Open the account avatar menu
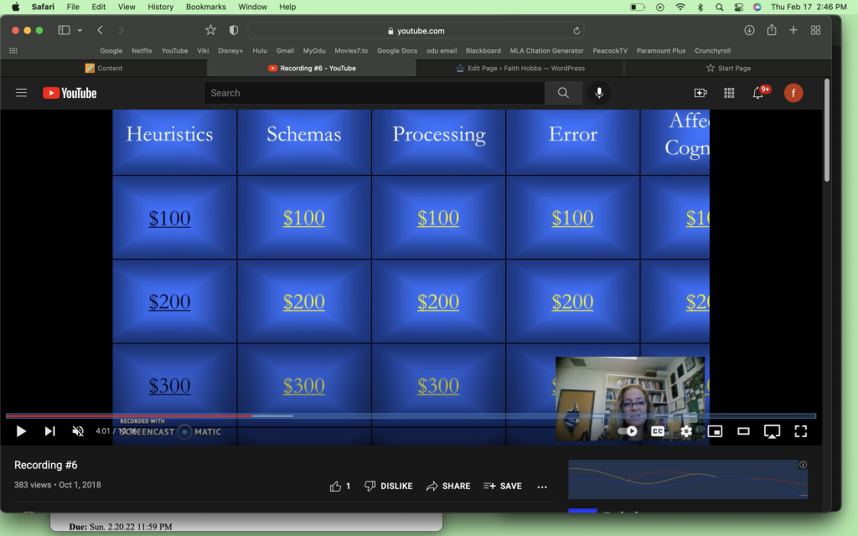 (793, 93)
